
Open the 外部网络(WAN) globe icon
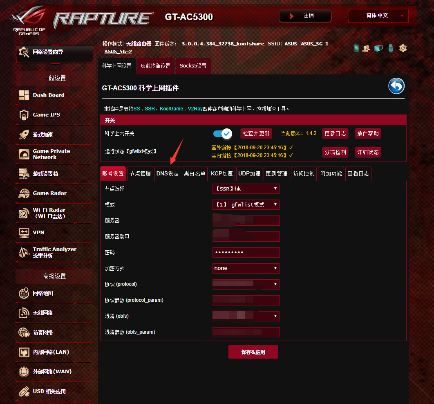point(24,372)
